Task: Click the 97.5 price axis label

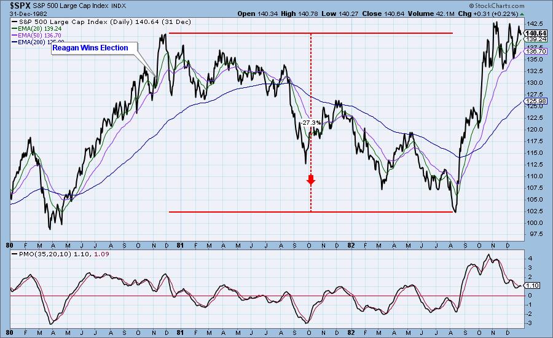Action: click(x=535, y=234)
